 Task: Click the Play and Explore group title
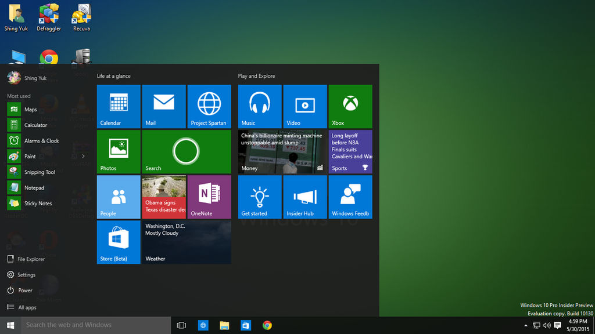tap(256, 76)
